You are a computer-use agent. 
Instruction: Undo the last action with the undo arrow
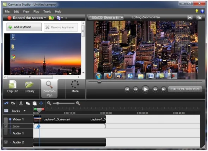point(6,103)
